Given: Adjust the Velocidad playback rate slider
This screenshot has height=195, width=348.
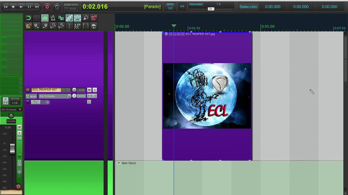Looking at the screenshot, I should pos(211,9).
